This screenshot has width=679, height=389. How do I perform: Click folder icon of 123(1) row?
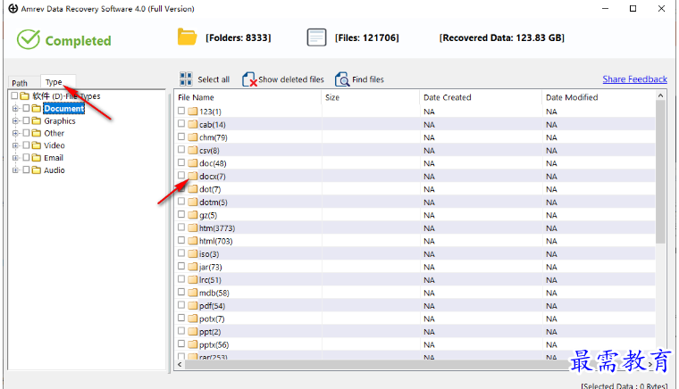click(x=193, y=112)
